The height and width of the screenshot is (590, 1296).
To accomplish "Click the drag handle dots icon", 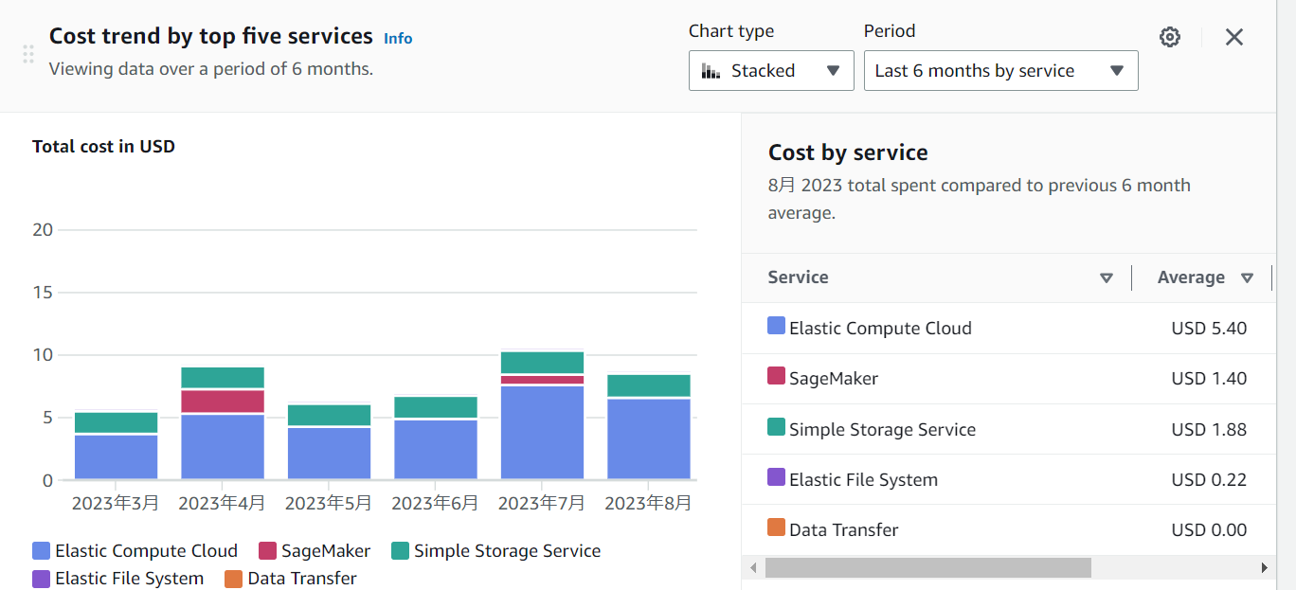I will point(27,54).
